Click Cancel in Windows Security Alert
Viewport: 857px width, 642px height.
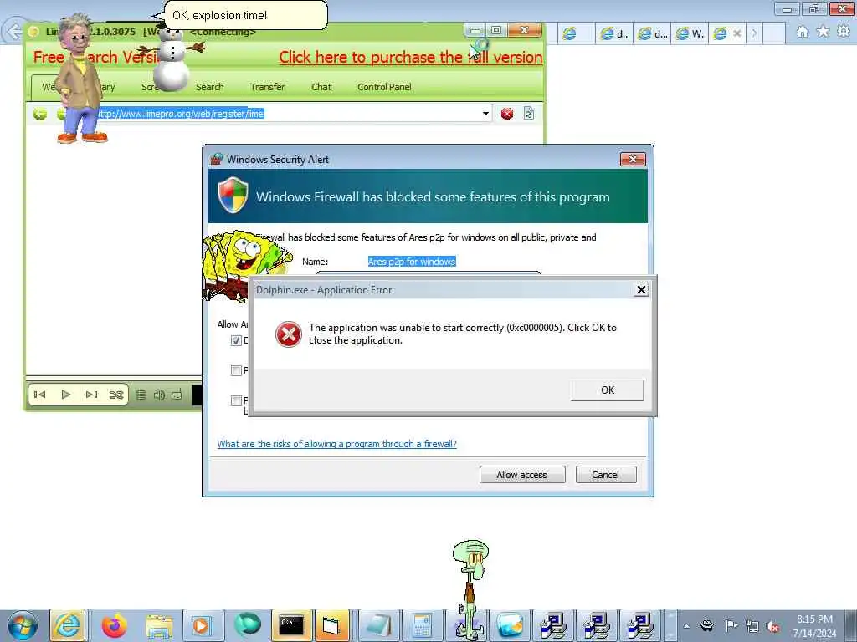[x=606, y=475]
